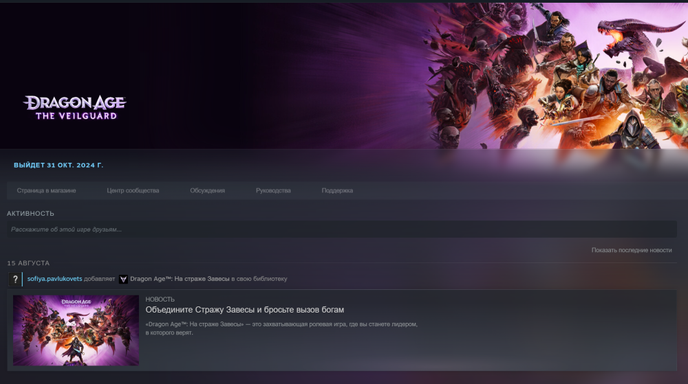
Task: Click the Dragon Age™: На страже Завесы link
Action: [179, 279]
